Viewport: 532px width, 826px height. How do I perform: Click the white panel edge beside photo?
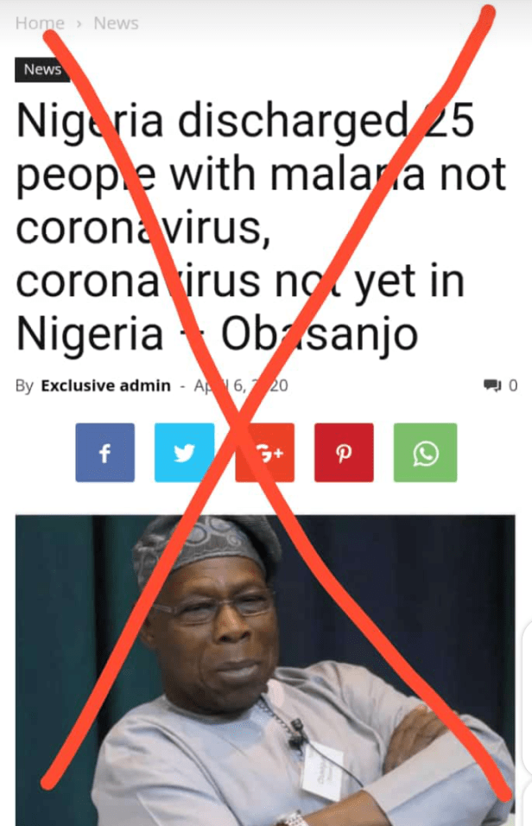(x=528, y=698)
